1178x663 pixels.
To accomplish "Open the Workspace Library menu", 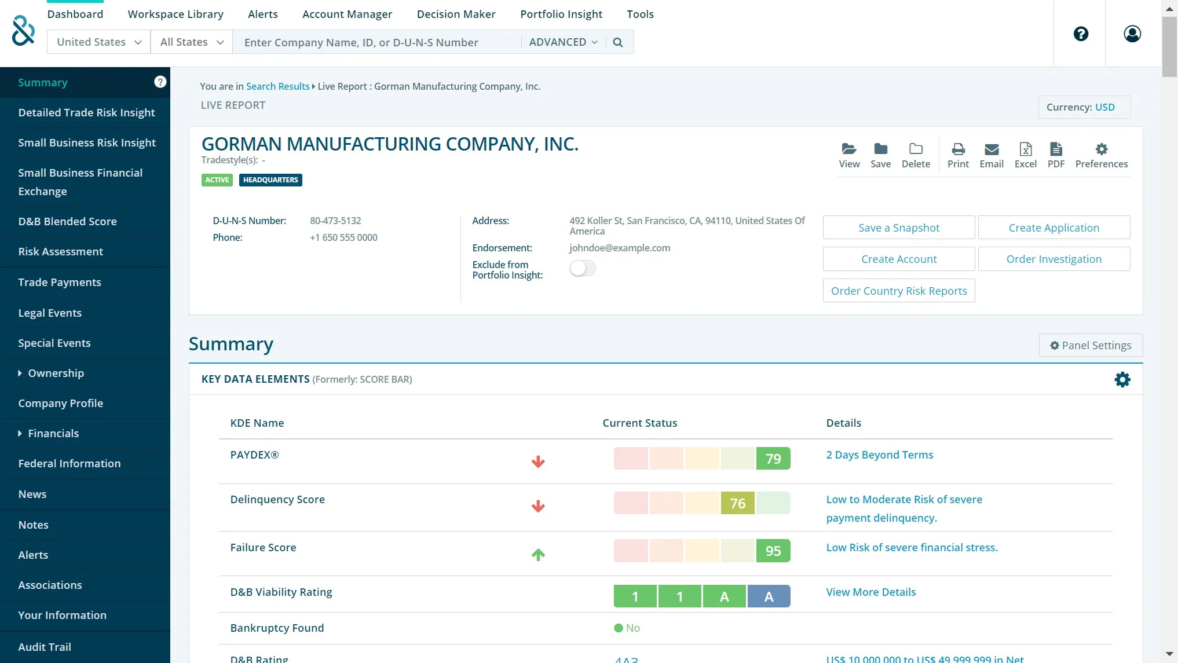I will pyautogui.click(x=175, y=14).
